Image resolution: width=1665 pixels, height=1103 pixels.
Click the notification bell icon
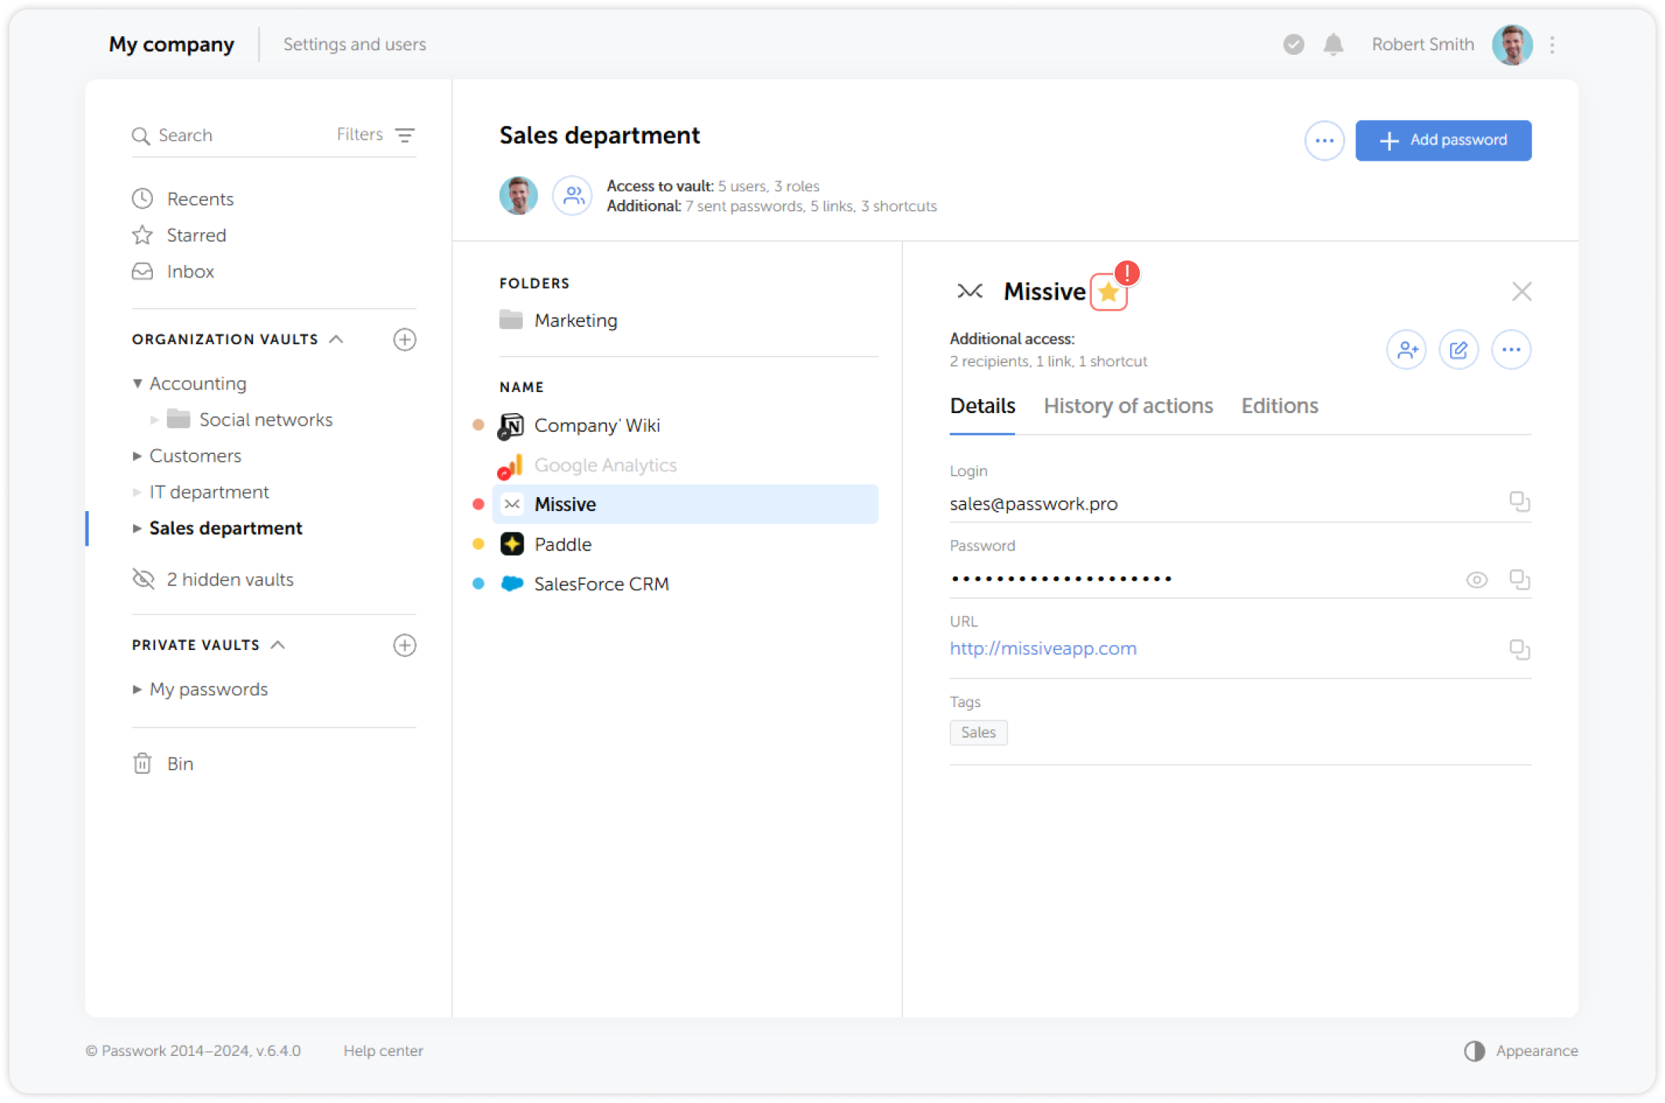click(x=1333, y=45)
